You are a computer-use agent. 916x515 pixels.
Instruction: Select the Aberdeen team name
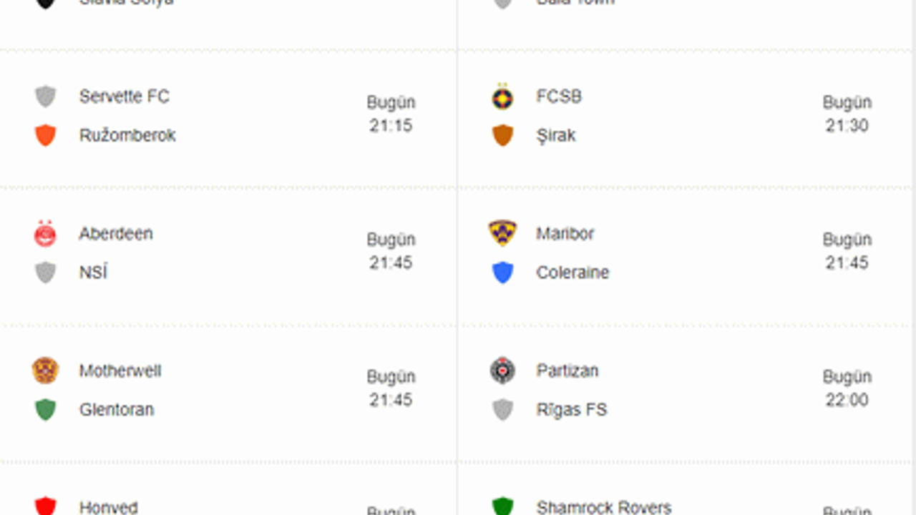point(116,234)
